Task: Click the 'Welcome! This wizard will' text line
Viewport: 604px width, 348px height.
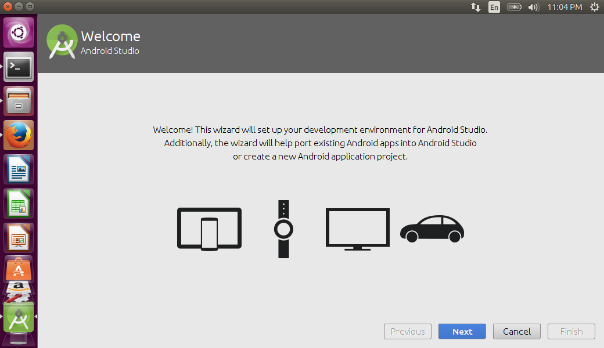Action: [x=320, y=129]
